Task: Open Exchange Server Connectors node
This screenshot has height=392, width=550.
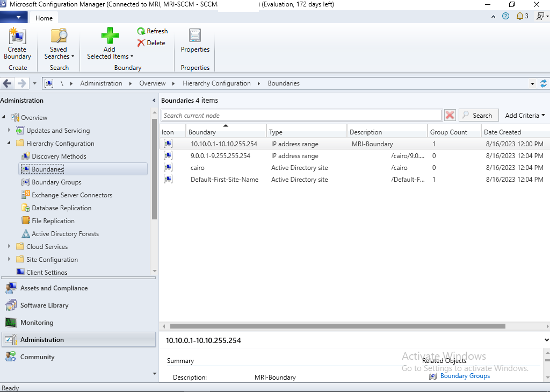Action: pos(72,195)
